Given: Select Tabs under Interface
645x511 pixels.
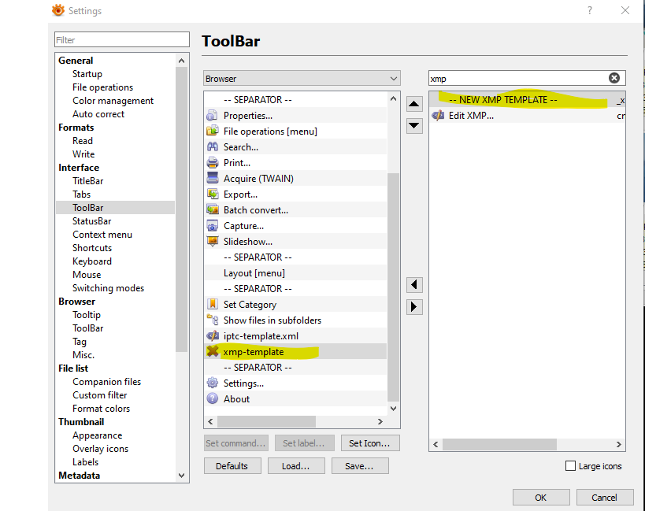Looking at the screenshot, I should point(81,194).
